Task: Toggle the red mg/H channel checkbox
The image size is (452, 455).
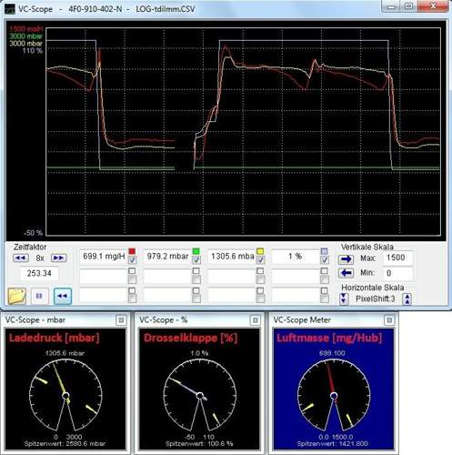Action: [x=132, y=260]
